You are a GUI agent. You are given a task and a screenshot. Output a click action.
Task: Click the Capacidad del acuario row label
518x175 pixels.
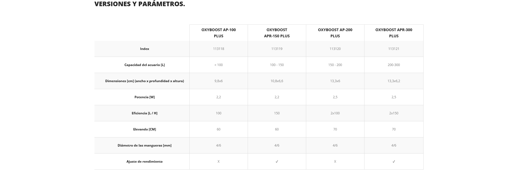(145, 65)
